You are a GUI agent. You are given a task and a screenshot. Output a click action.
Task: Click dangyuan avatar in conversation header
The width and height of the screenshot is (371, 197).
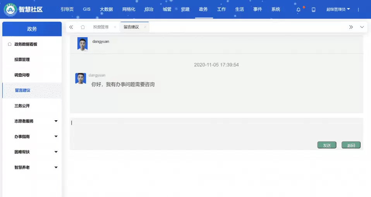point(82,44)
